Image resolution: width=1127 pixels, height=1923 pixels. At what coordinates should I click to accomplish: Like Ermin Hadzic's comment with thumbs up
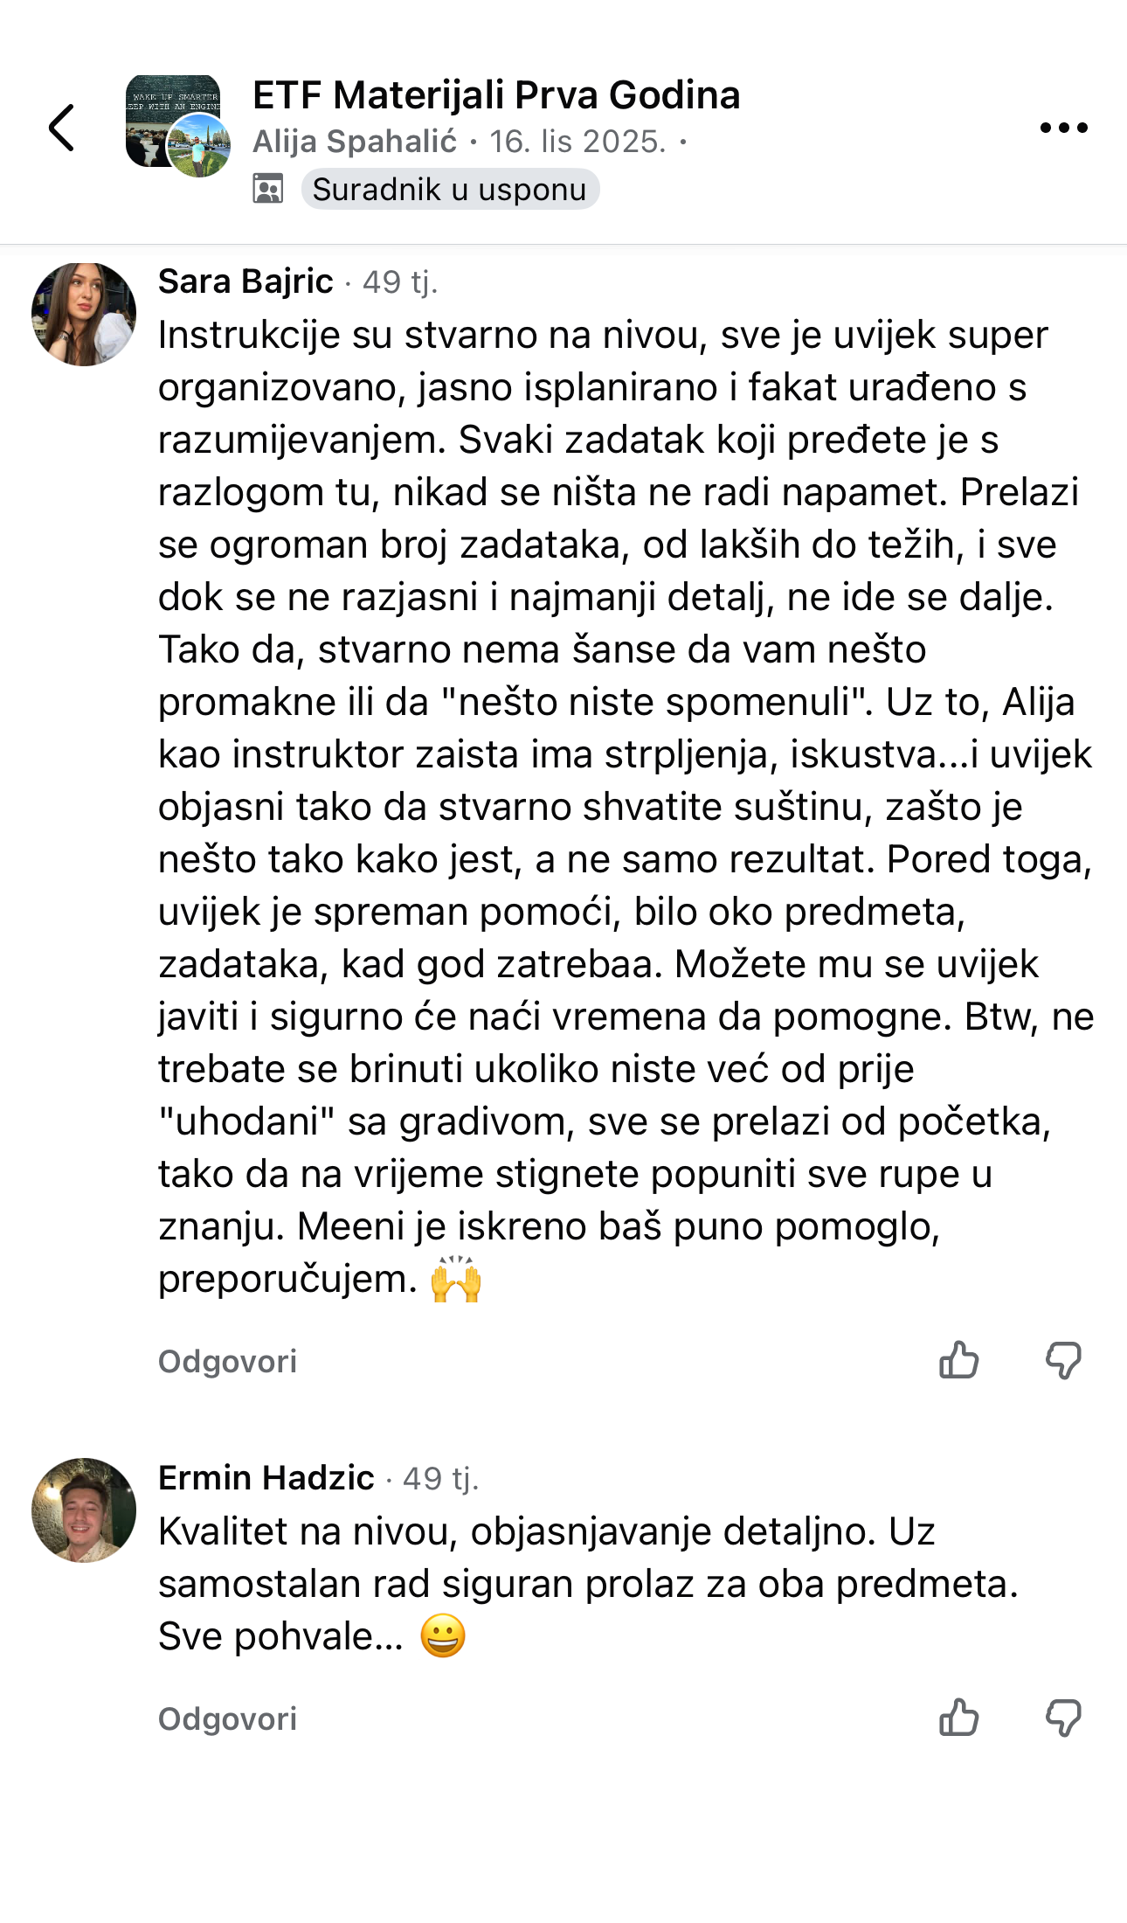(x=958, y=1718)
